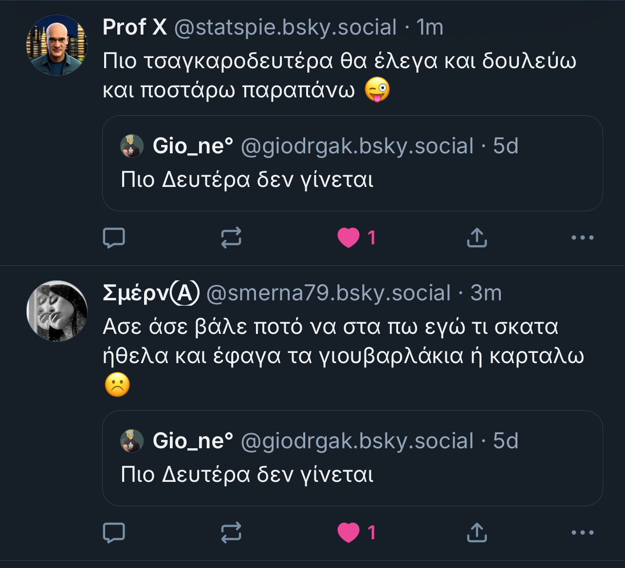Share Σμέρν(Α)'s post
The image size is (625, 568).
tap(477, 532)
